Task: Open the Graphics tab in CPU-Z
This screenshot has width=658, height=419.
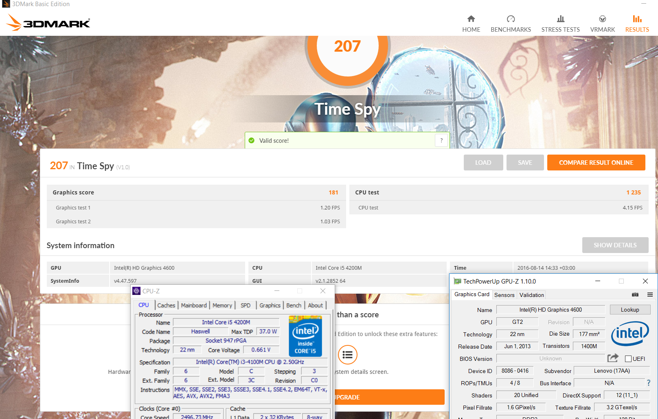Action: point(270,306)
